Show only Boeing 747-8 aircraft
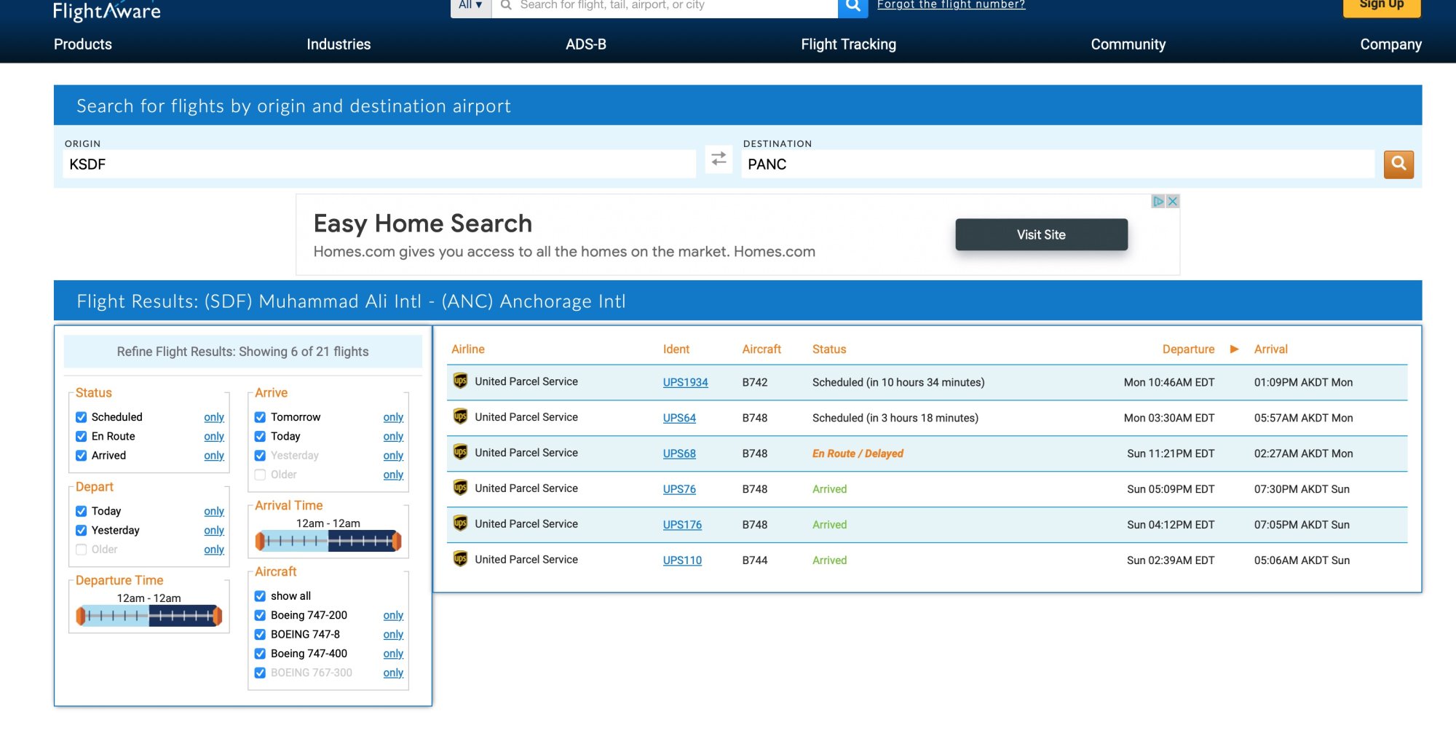Image resolution: width=1456 pixels, height=733 pixels. coord(393,634)
